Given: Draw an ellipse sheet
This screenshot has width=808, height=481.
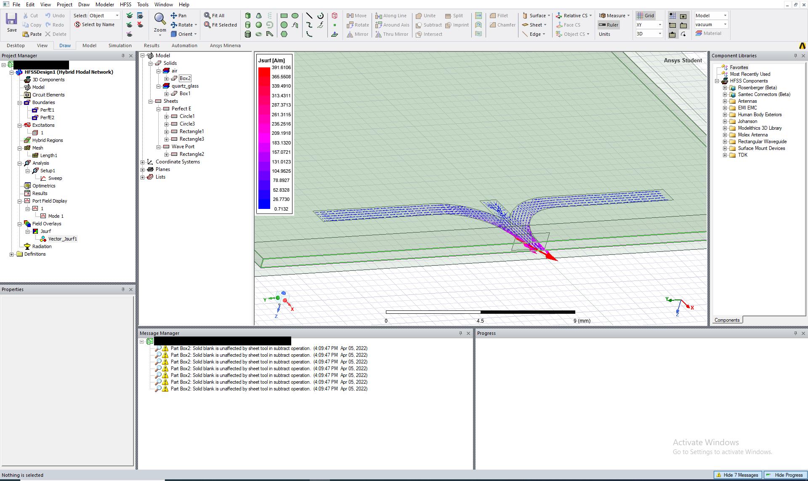Looking at the screenshot, I should (x=295, y=16).
